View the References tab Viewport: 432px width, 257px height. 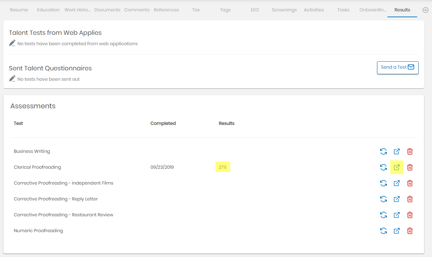click(166, 10)
